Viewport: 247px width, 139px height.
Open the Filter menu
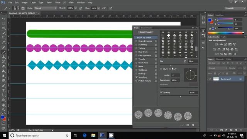pyautogui.click(x=58, y=3)
